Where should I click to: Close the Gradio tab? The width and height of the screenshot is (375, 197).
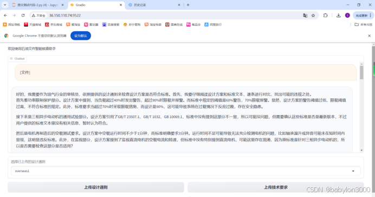pos(121,5)
